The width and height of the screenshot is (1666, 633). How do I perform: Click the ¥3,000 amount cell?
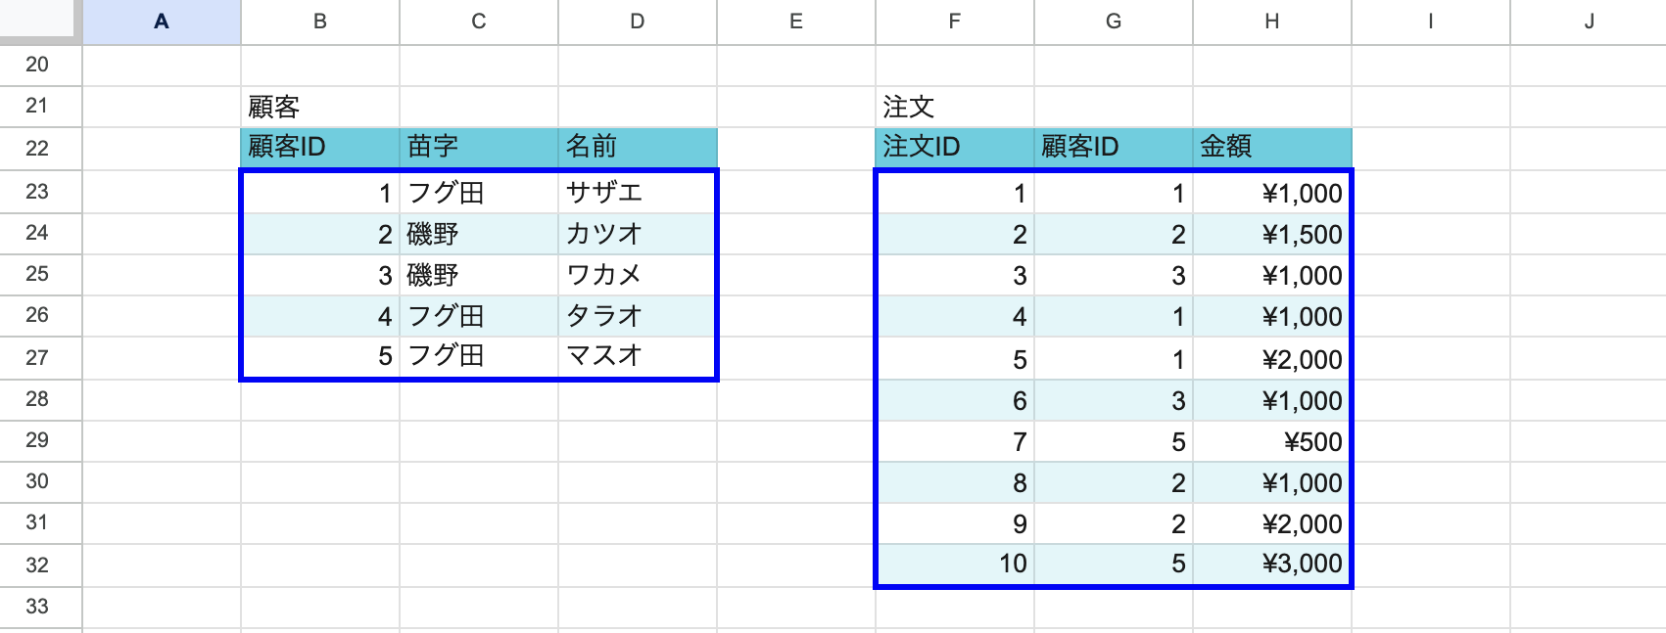pos(1271,564)
